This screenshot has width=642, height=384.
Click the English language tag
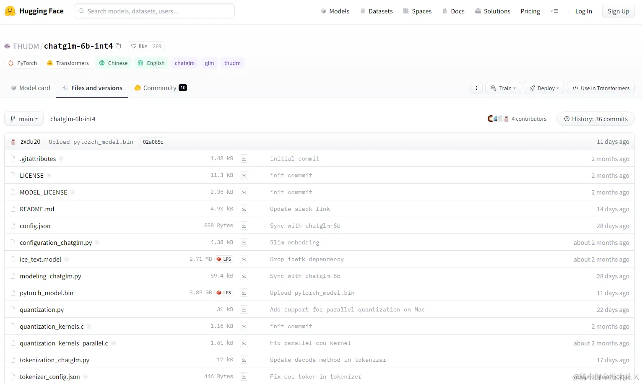[151, 63]
